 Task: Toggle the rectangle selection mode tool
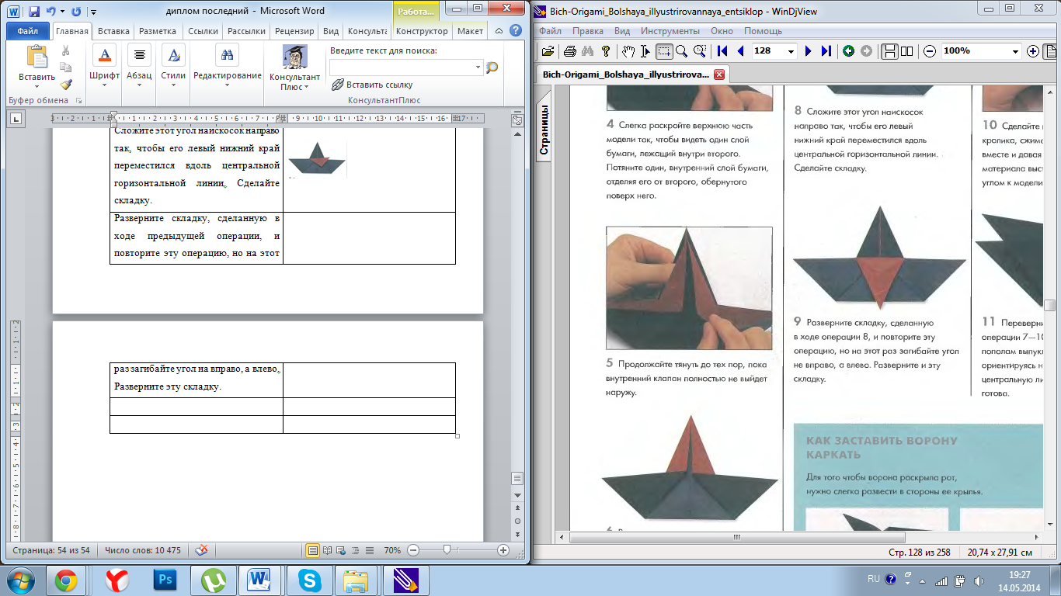(x=664, y=51)
